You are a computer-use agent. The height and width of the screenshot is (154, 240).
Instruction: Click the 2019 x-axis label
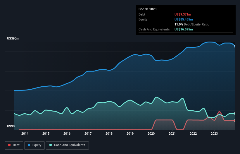pos(130,134)
